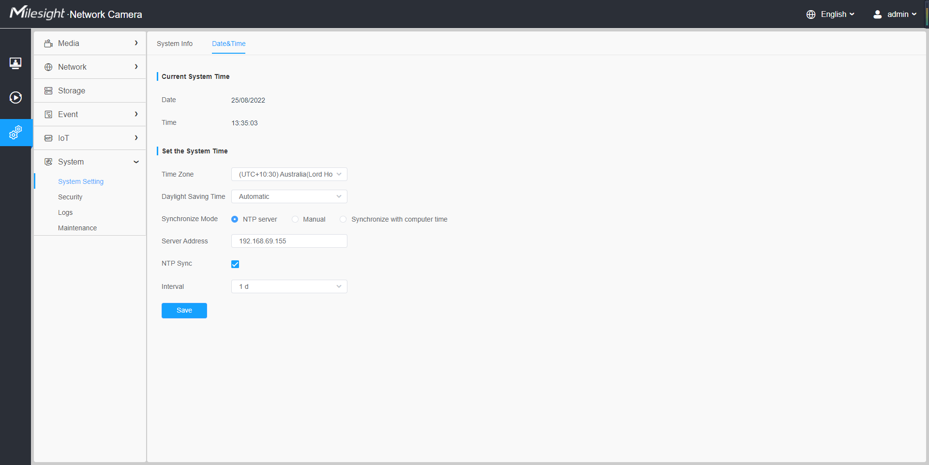Image resolution: width=929 pixels, height=465 pixels.
Task: Uncheck the NTP Sync checkbox
Action: pos(235,264)
